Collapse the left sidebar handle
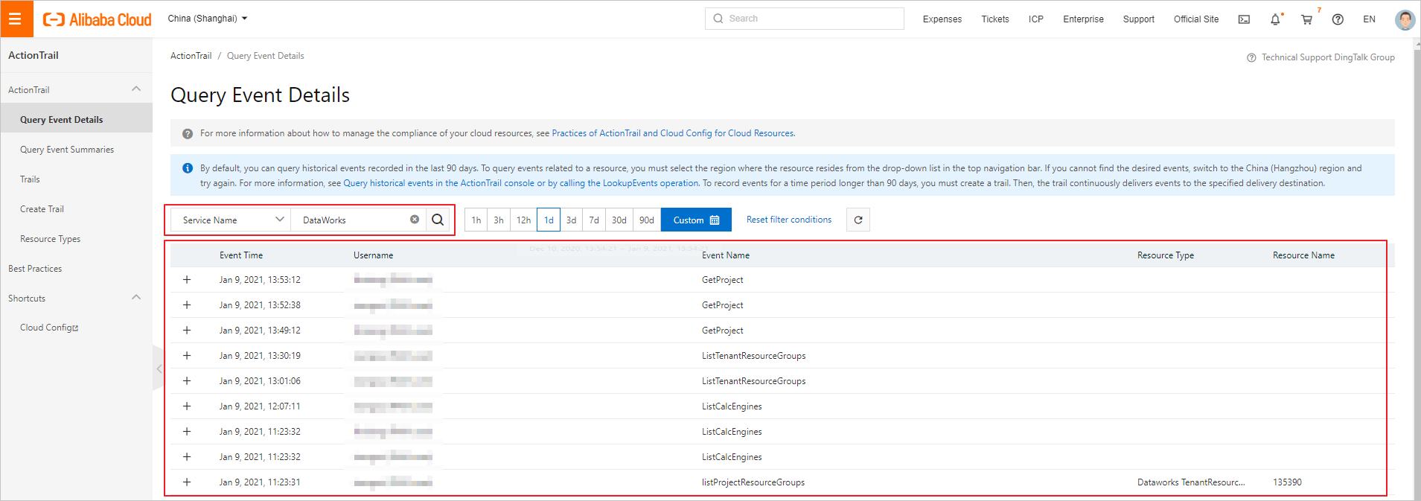This screenshot has height=501, width=1421. tap(159, 368)
